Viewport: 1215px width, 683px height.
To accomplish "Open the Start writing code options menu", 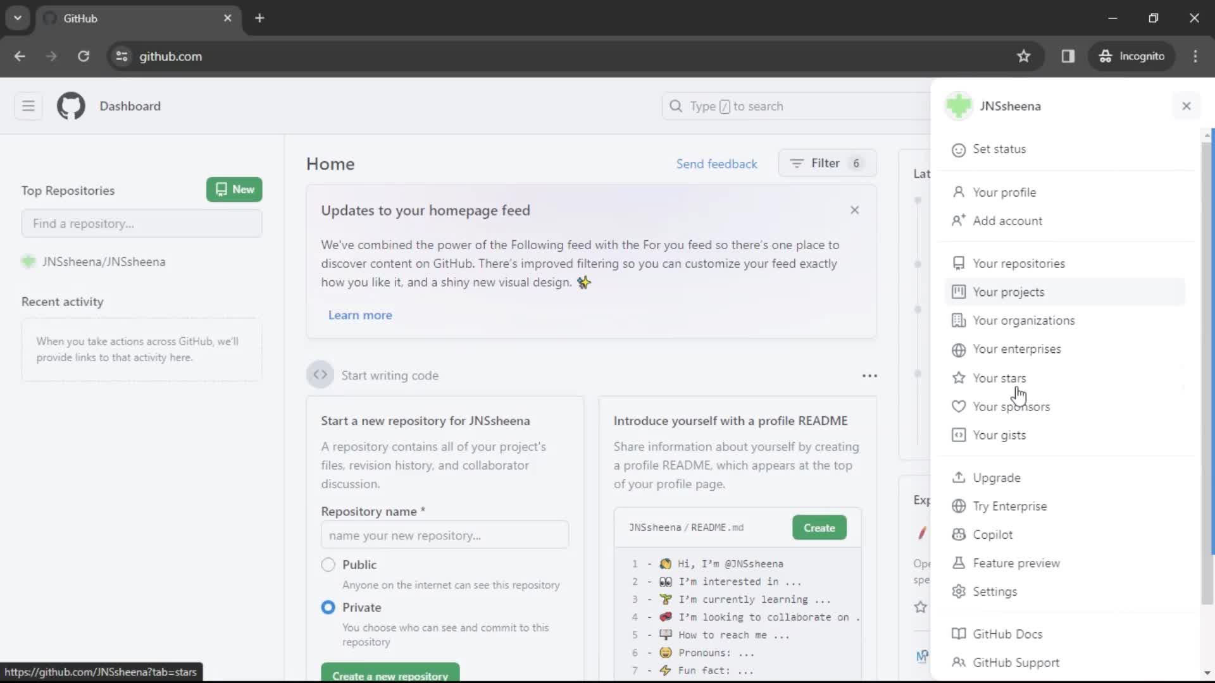I will pos(869,376).
